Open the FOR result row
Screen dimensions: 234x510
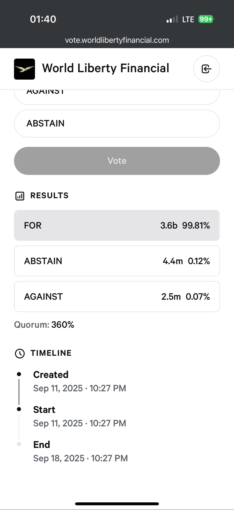117,225
